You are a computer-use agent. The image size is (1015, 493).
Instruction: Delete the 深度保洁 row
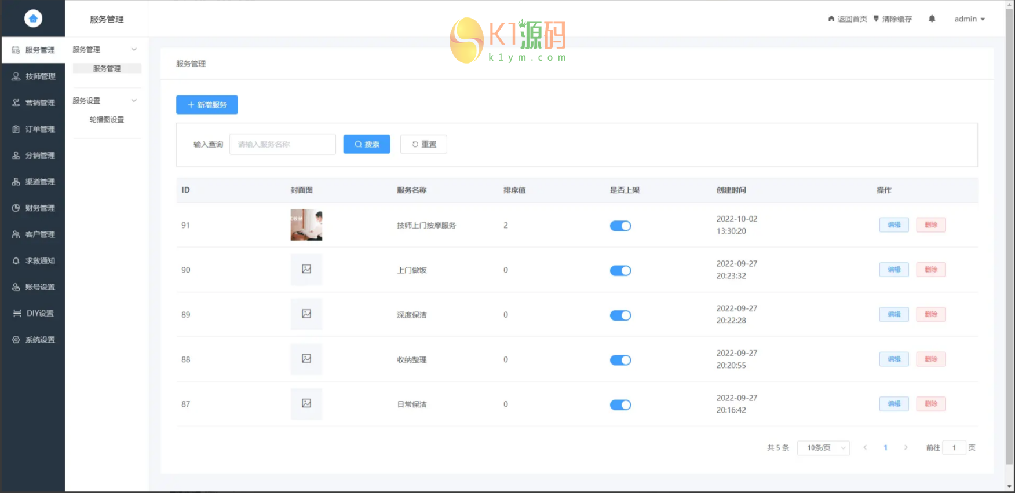(931, 314)
